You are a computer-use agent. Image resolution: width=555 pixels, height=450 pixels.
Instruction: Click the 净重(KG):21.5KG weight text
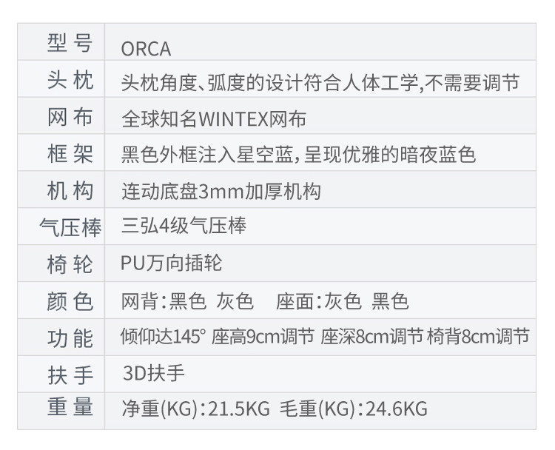tap(195, 408)
